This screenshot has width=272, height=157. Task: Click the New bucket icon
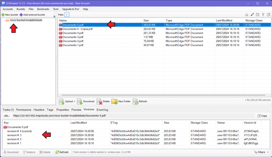(3, 15)
